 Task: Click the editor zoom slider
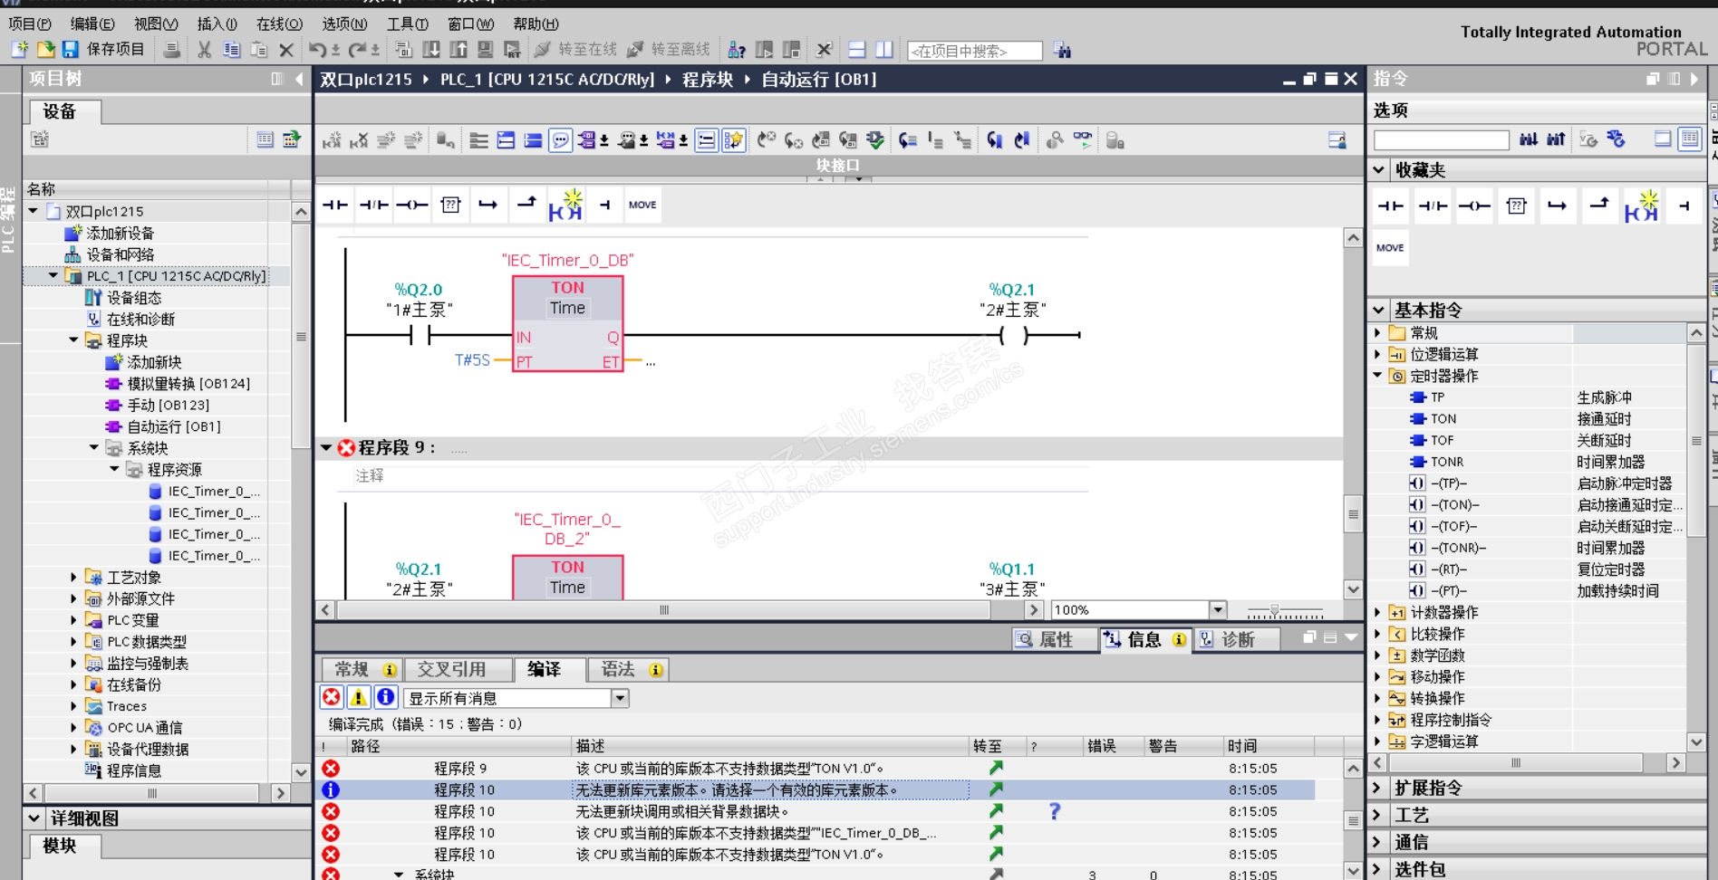(1274, 610)
